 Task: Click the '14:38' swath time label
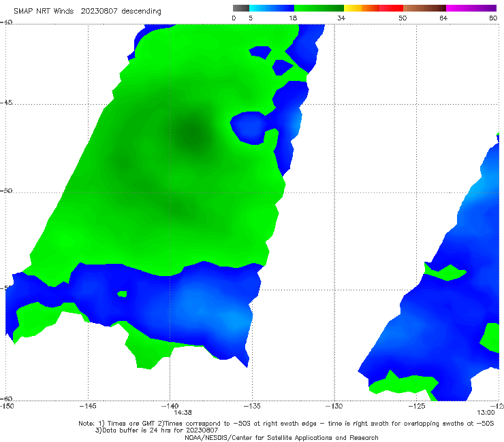pyautogui.click(x=183, y=413)
